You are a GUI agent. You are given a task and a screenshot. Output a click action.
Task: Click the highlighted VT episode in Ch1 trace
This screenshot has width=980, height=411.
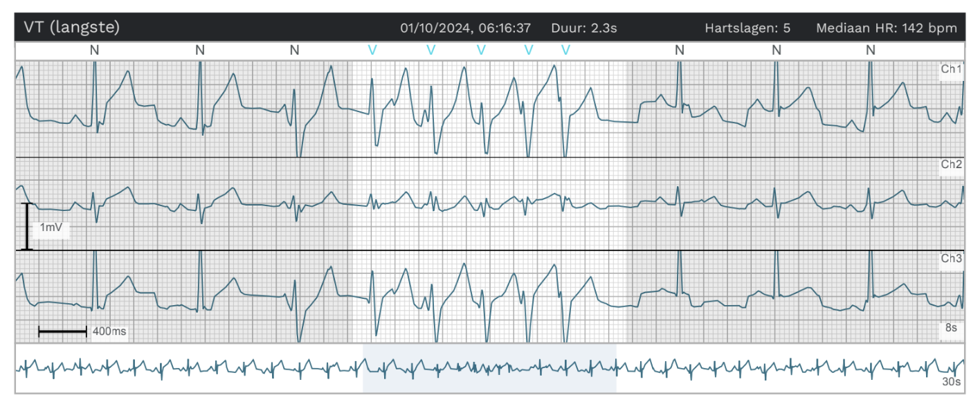pos(489,109)
